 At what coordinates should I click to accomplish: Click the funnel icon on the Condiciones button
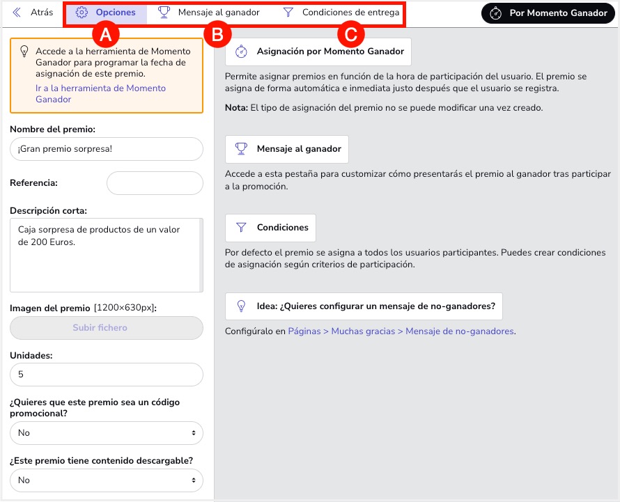pos(241,228)
